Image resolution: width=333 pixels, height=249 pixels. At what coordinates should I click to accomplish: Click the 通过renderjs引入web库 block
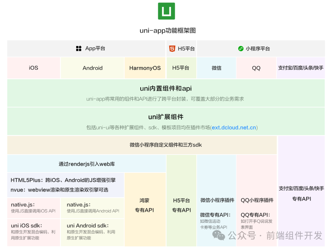tap(86, 163)
